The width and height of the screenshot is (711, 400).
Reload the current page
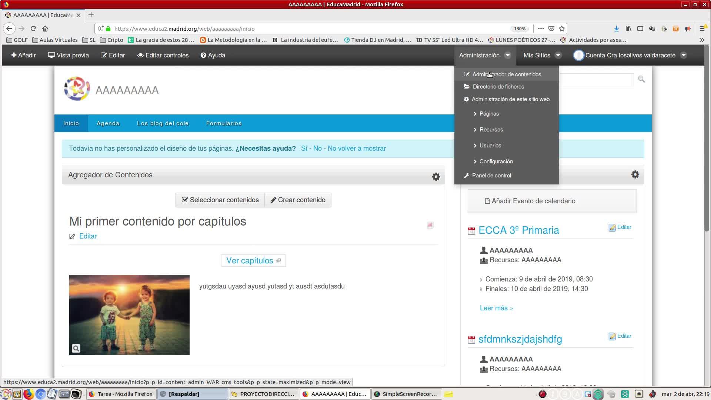33,29
